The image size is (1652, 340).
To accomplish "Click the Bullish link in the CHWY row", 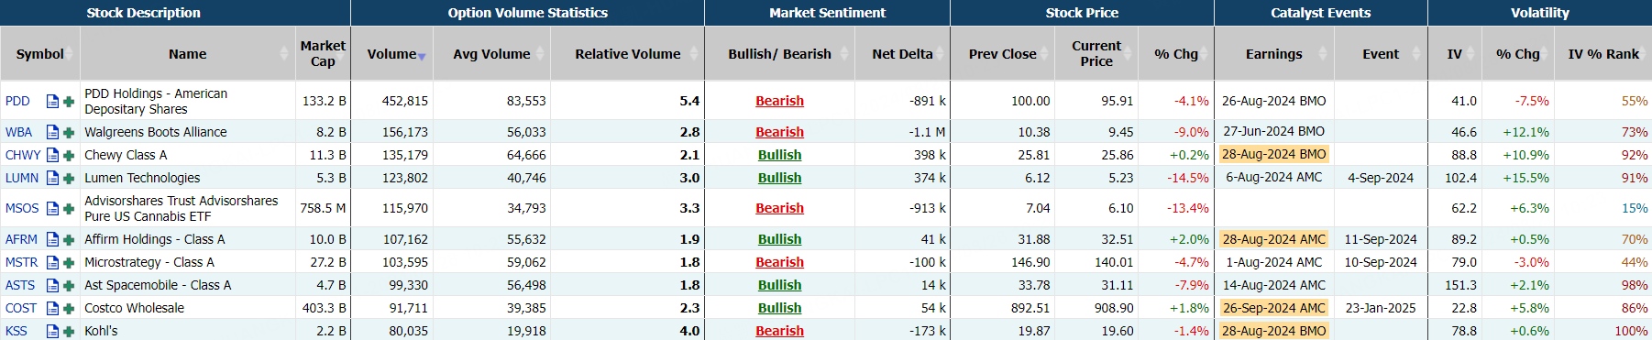I will pos(779,155).
